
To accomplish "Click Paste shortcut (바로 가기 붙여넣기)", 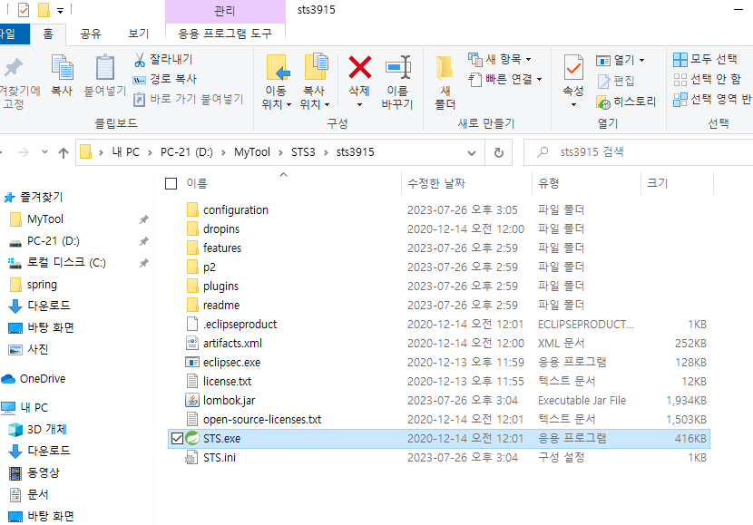I will click(x=189, y=99).
